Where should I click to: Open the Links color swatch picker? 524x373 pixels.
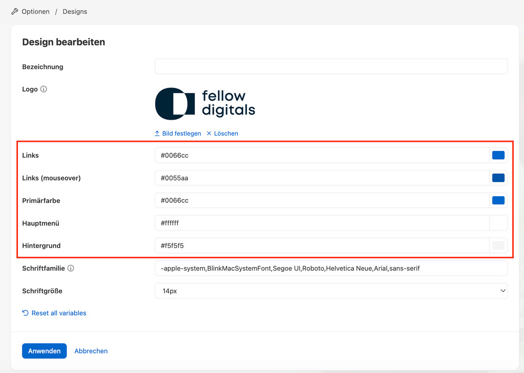pos(498,155)
